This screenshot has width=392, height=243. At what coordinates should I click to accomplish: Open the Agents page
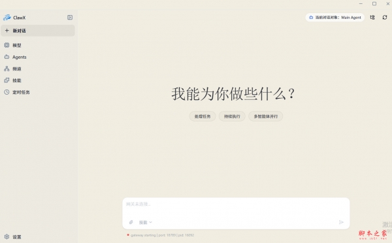(x=38, y=57)
